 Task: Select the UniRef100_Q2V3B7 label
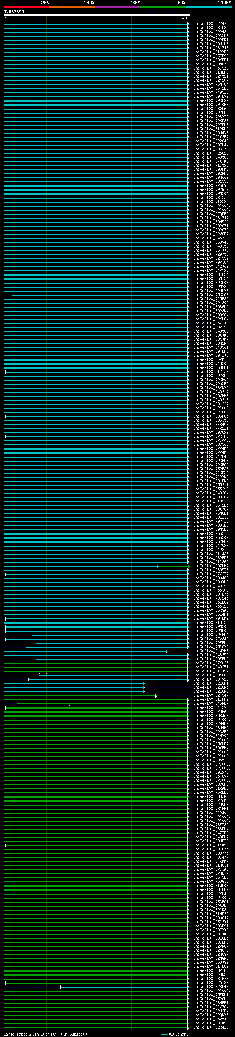pos(211,137)
